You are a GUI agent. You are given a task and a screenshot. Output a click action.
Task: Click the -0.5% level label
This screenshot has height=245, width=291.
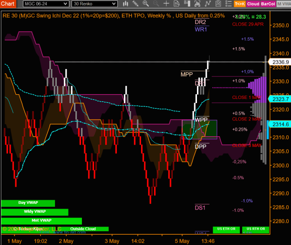(238, 178)
